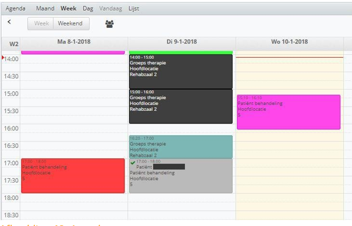Click the 17:00 time label
The width and height of the screenshot is (352, 226).
point(11,163)
